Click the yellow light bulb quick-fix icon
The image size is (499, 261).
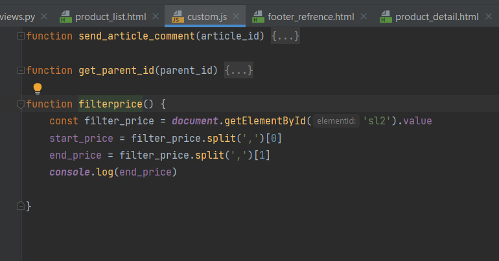click(38, 88)
